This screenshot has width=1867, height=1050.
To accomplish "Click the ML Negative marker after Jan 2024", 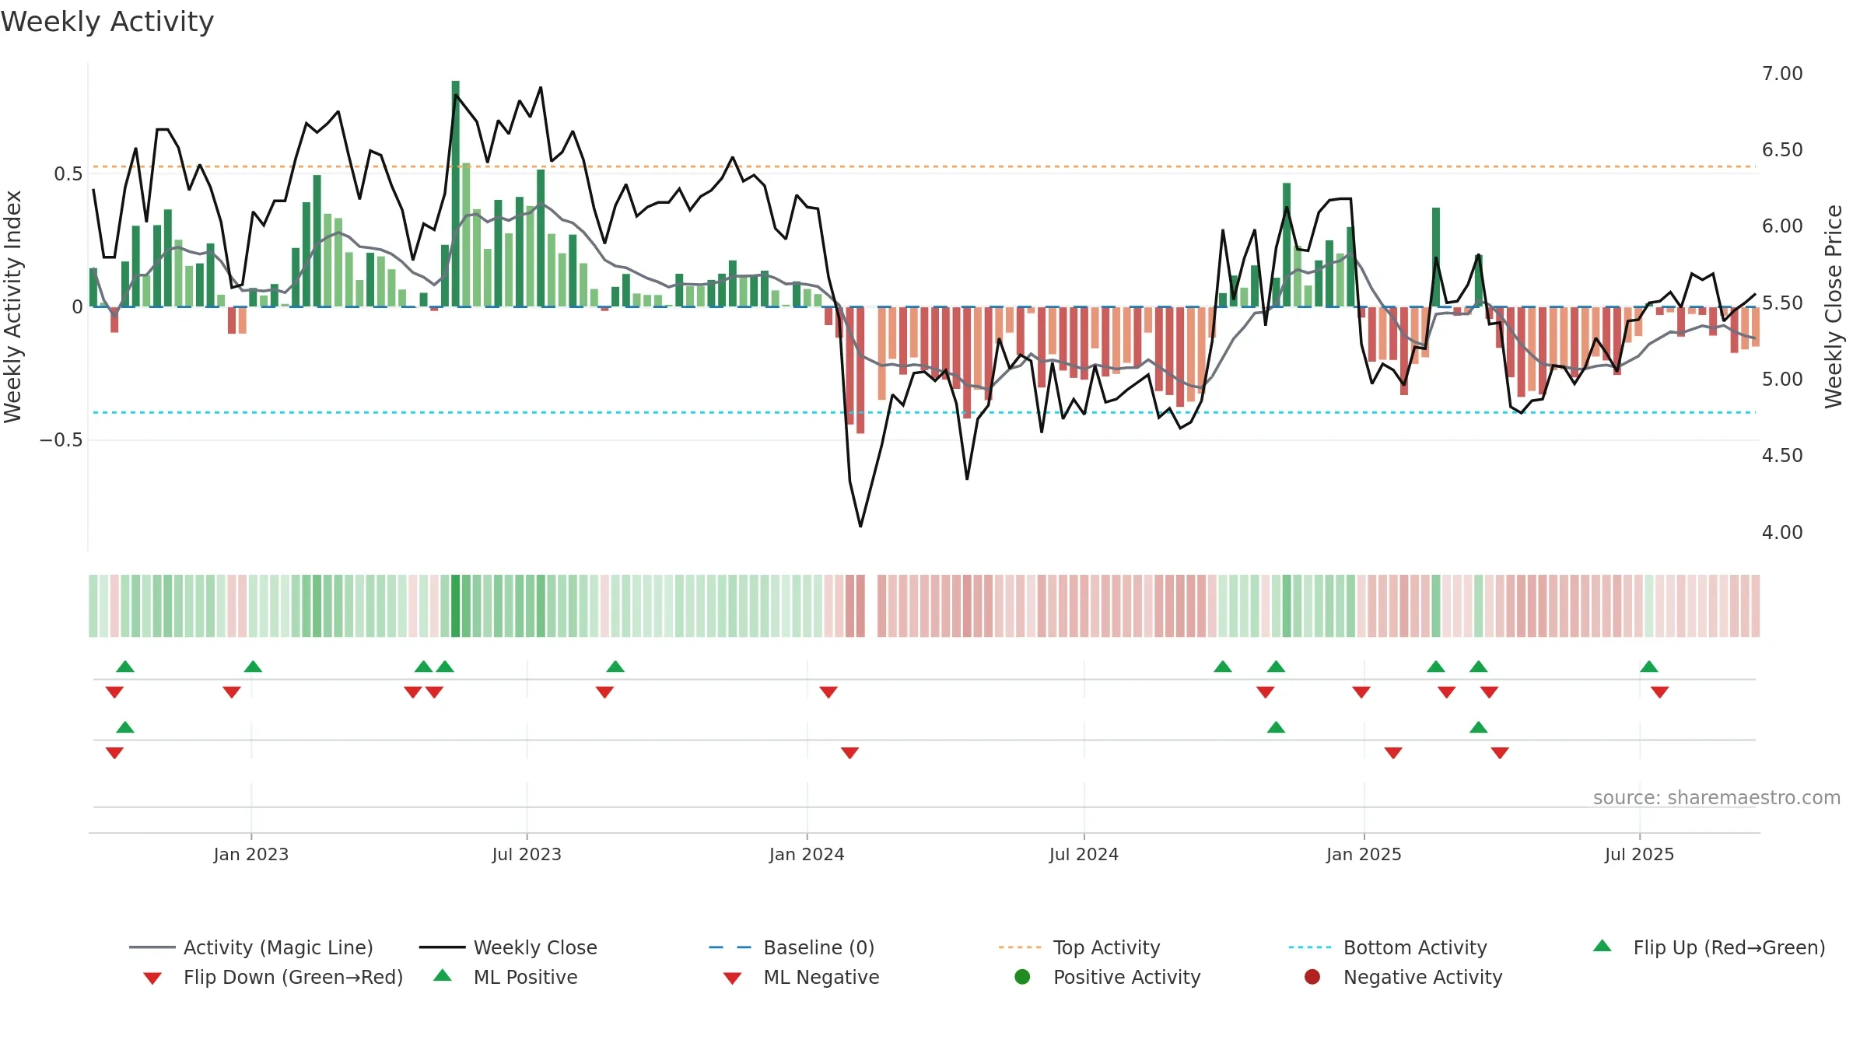I will click(x=850, y=753).
